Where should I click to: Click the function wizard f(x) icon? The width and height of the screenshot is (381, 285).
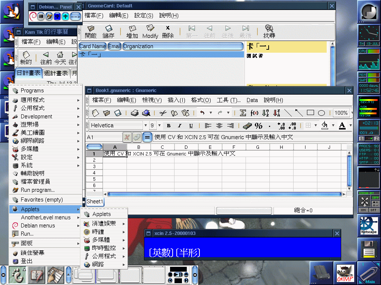[x=254, y=113]
